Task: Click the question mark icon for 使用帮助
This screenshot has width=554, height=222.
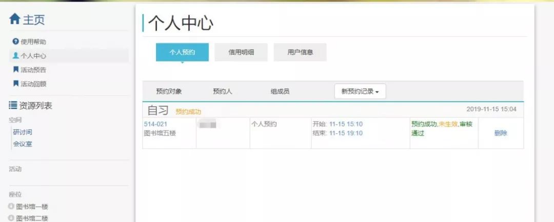Action: tap(15, 42)
